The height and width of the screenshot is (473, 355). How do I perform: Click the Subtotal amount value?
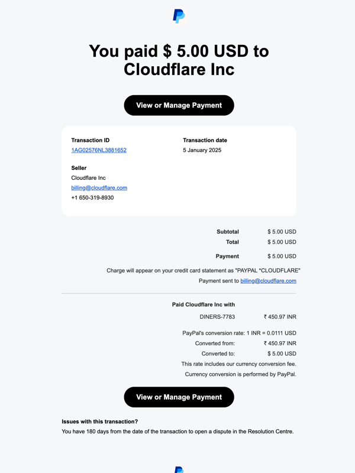(x=282, y=232)
